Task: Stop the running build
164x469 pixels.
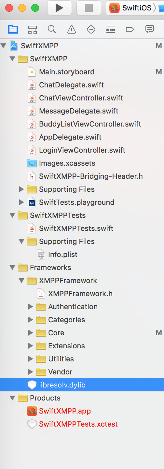Action: click(x=89, y=8)
